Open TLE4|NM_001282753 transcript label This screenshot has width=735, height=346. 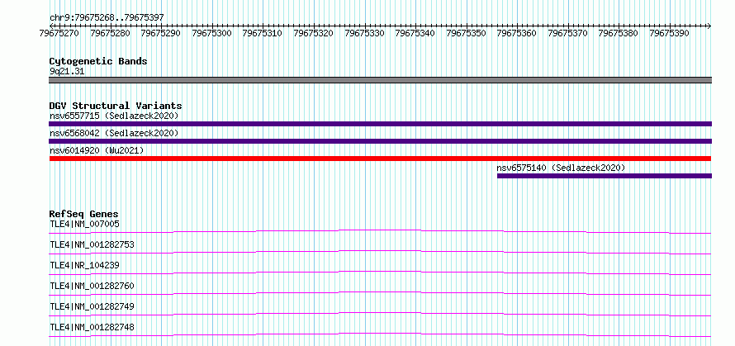point(92,244)
